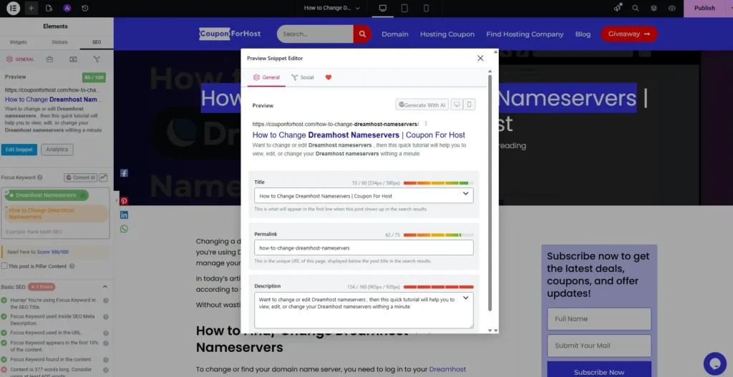Share via the LinkedIn icon
Screen dimensions: 733x377
point(124,215)
